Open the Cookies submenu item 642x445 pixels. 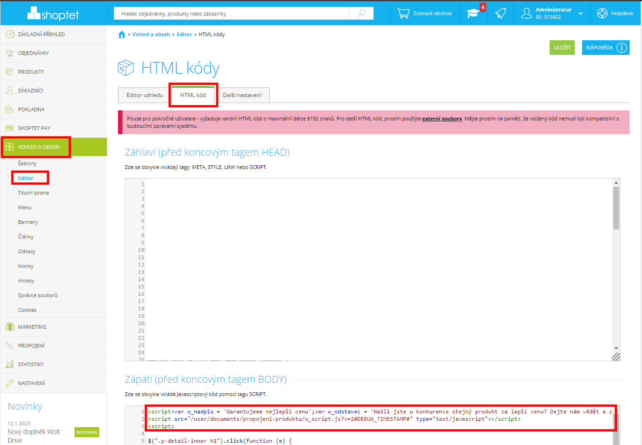(27, 310)
